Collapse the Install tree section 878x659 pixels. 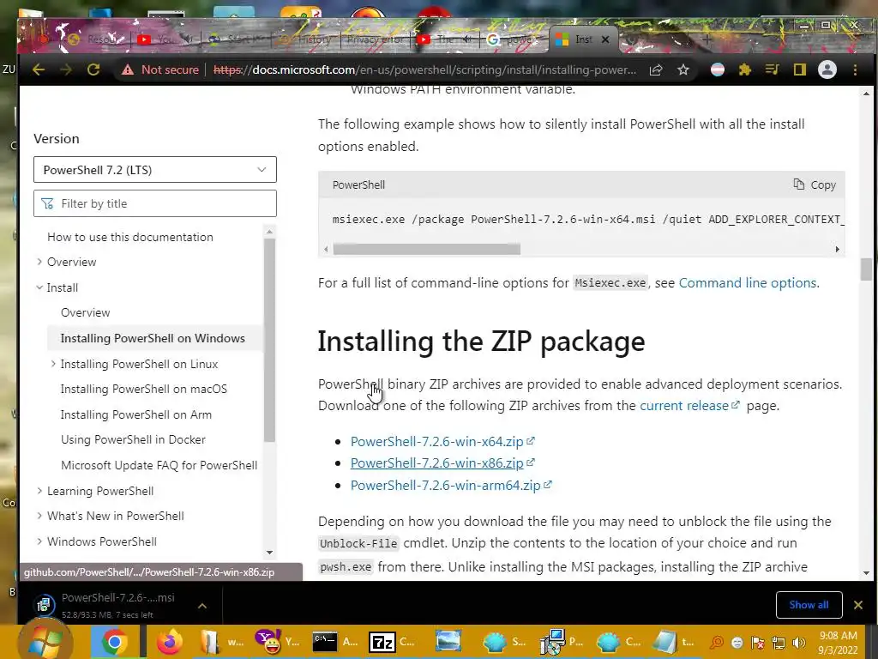pyautogui.click(x=39, y=287)
